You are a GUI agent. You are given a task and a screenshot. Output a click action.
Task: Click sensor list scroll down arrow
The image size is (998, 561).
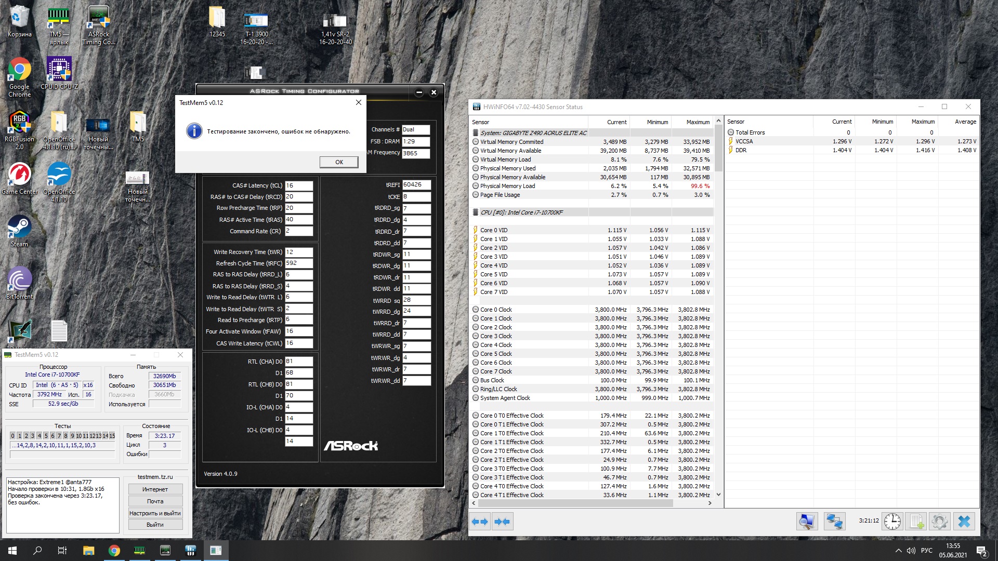pos(718,495)
